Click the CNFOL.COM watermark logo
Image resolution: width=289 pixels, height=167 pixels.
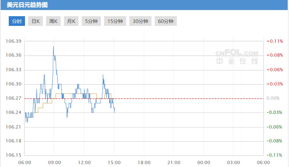coord(237,57)
